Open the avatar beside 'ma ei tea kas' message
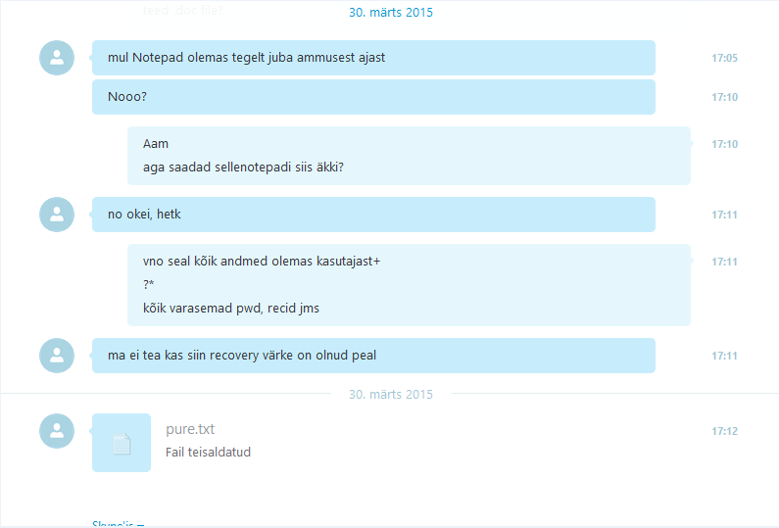The image size is (779, 528). point(57,356)
